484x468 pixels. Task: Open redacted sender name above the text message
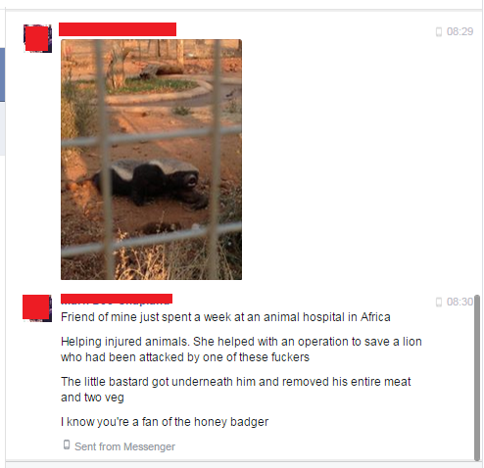coord(117,299)
